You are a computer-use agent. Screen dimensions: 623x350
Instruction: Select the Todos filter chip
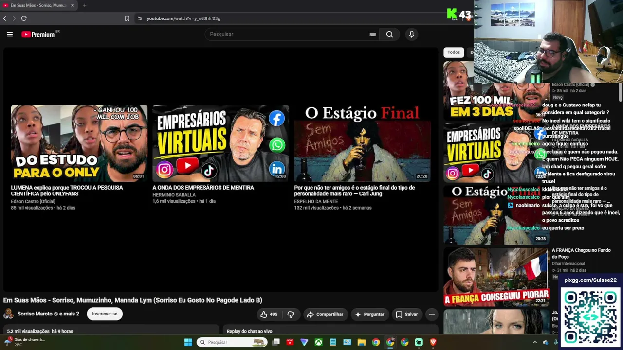(x=454, y=52)
